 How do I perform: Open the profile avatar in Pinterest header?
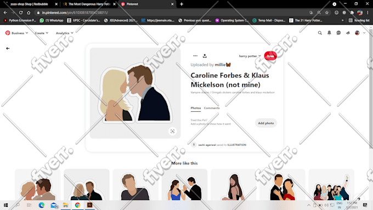[x=357, y=33]
